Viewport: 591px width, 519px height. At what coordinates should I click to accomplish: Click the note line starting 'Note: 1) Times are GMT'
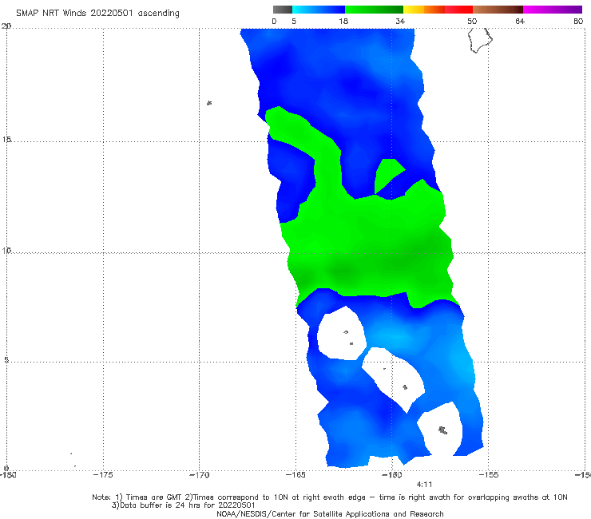click(329, 497)
